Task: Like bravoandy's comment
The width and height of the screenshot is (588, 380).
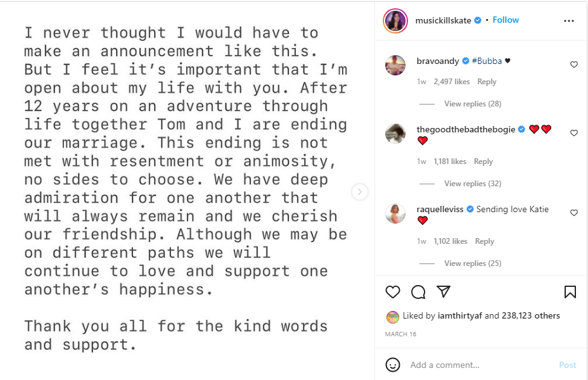Action: [574, 65]
